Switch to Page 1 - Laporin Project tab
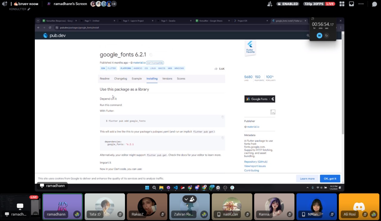 click(136, 21)
